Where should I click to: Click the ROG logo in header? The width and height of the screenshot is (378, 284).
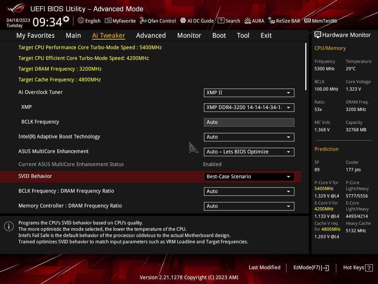pos(16,8)
